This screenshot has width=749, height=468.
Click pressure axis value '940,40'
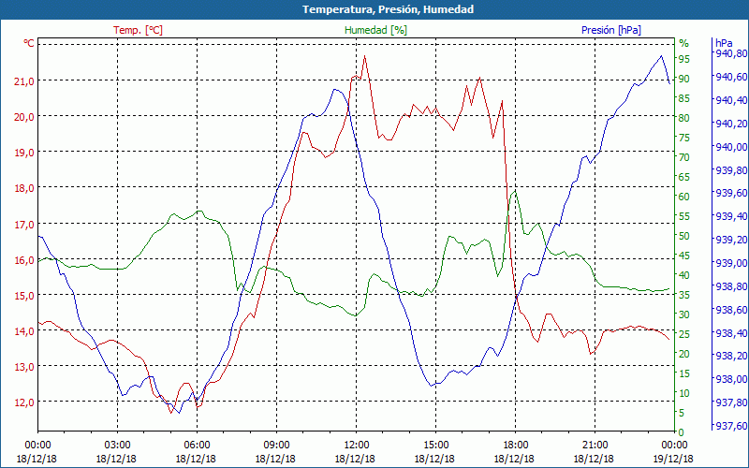tap(732, 100)
